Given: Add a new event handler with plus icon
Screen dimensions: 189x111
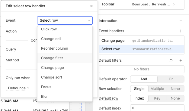Looking at the screenshot, I should [181, 31].
